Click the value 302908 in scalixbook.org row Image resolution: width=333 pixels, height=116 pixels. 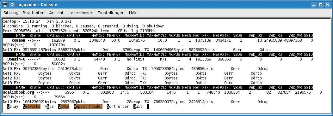coord(107,92)
